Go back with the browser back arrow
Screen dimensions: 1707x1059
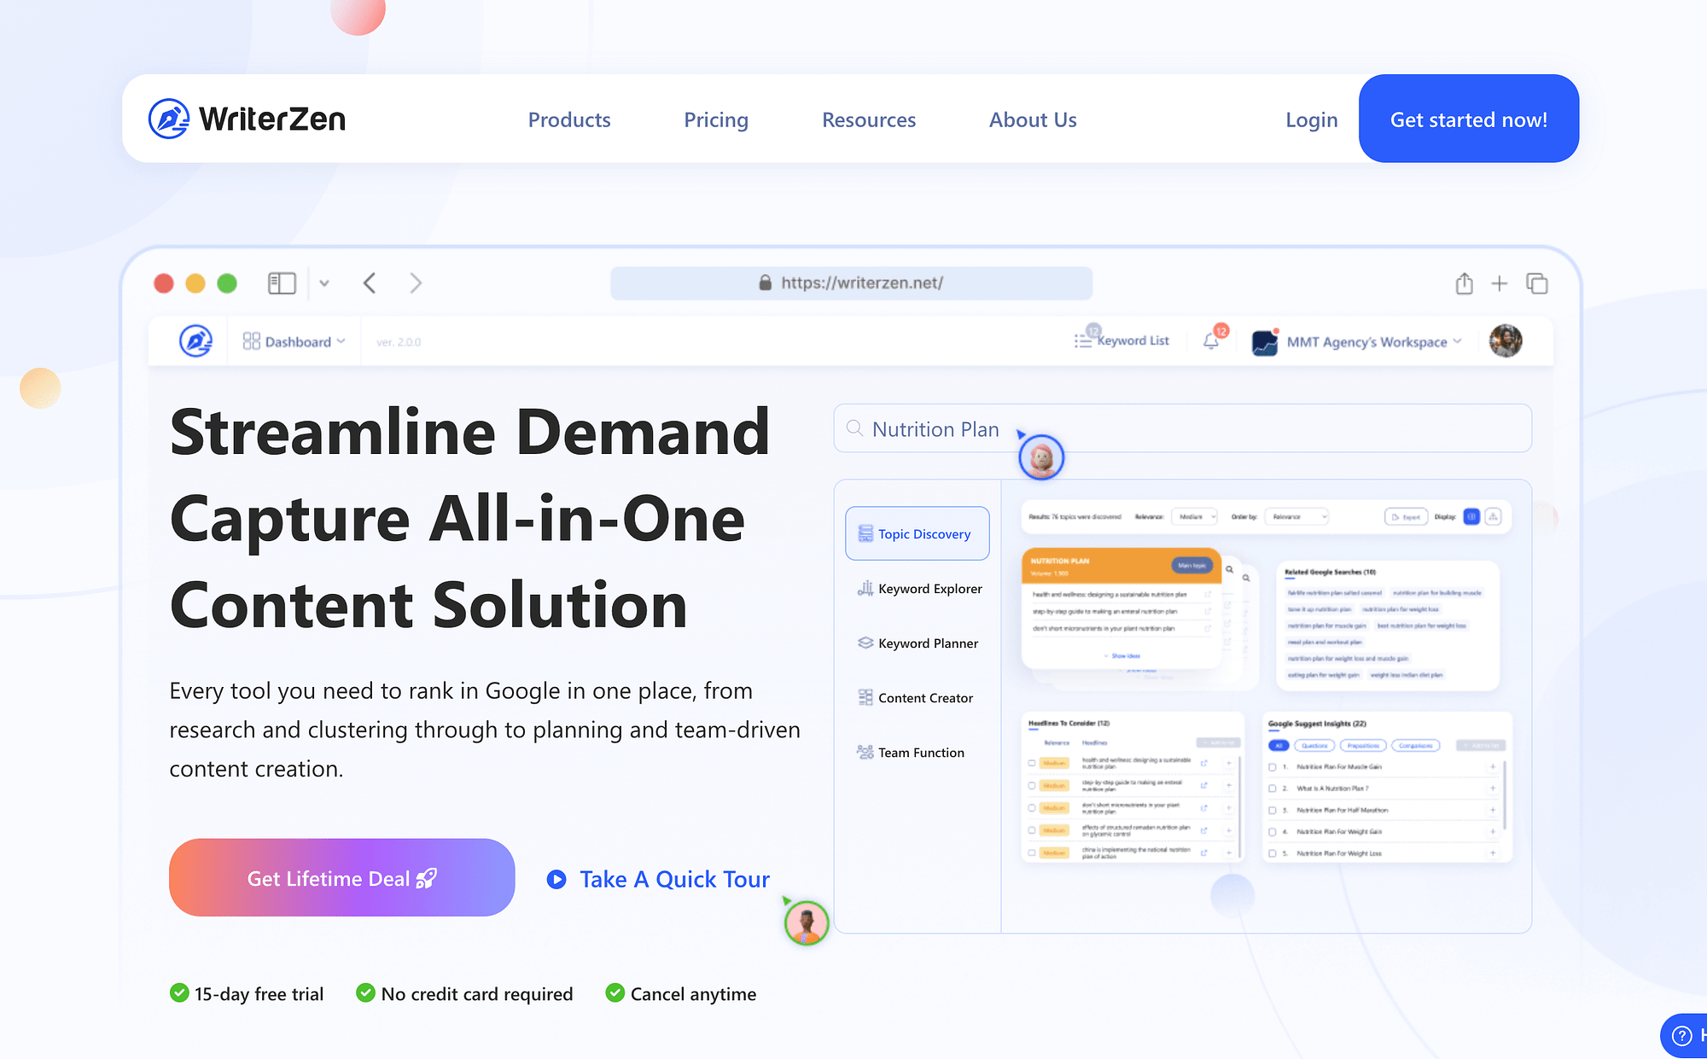[370, 283]
